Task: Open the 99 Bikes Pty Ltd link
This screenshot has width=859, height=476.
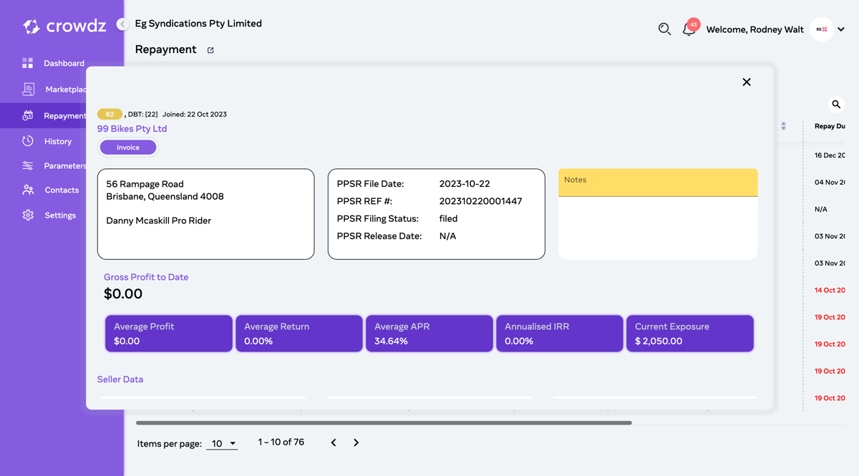Action: 132,129
